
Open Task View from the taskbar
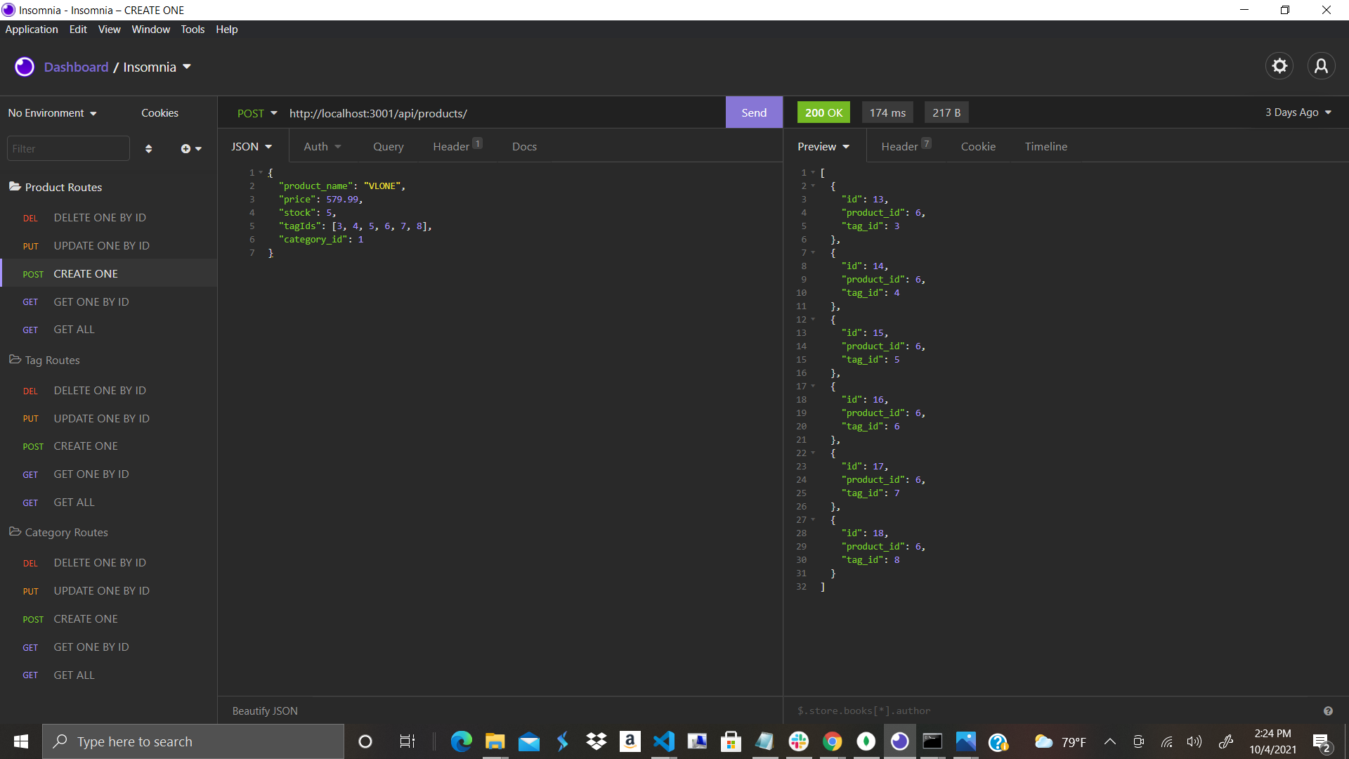point(408,741)
